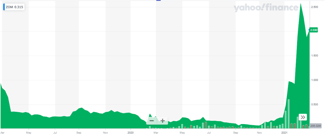
Task: Click the Sep label before 2020
Action: click(x=79, y=132)
